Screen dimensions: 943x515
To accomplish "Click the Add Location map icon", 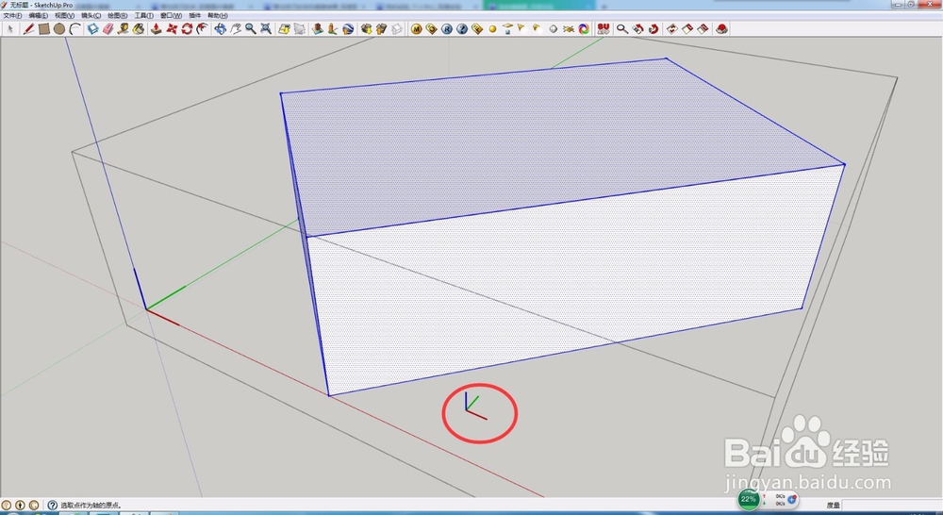I will point(284,29).
